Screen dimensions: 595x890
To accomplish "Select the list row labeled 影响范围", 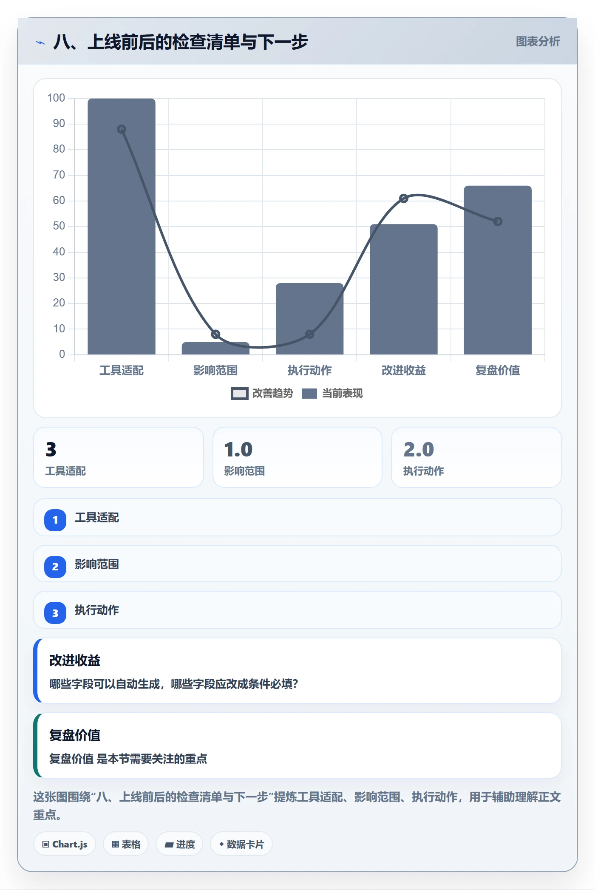I will 297,564.
